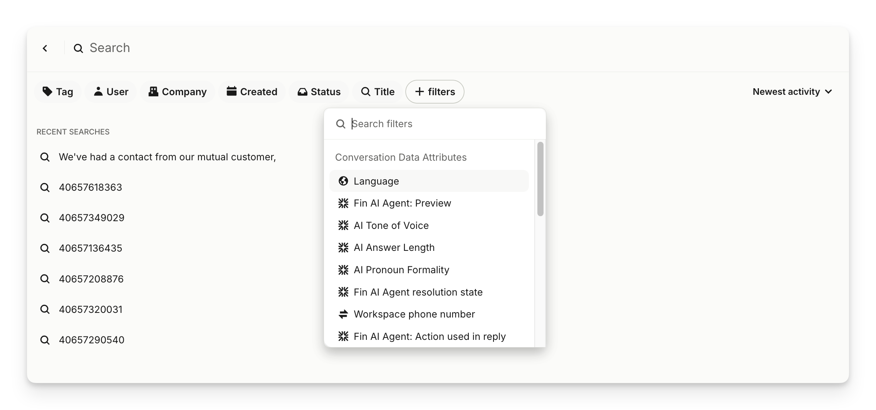Click the globe icon next to Language
This screenshot has height=410, width=876.
(x=343, y=181)
